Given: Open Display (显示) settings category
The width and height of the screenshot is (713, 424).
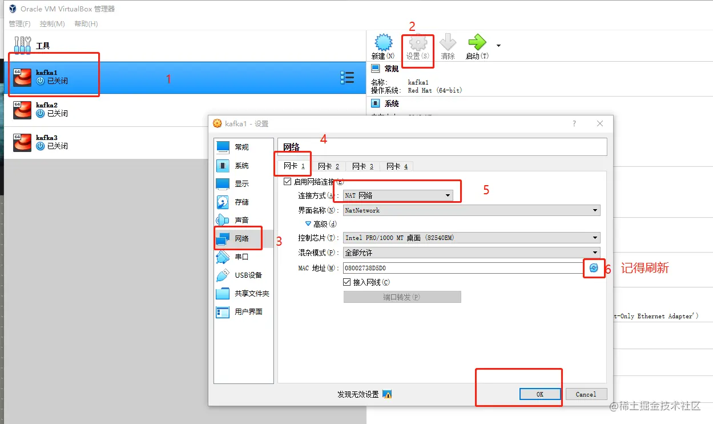Looking at the screenshot, I should [x=244, y=183].
